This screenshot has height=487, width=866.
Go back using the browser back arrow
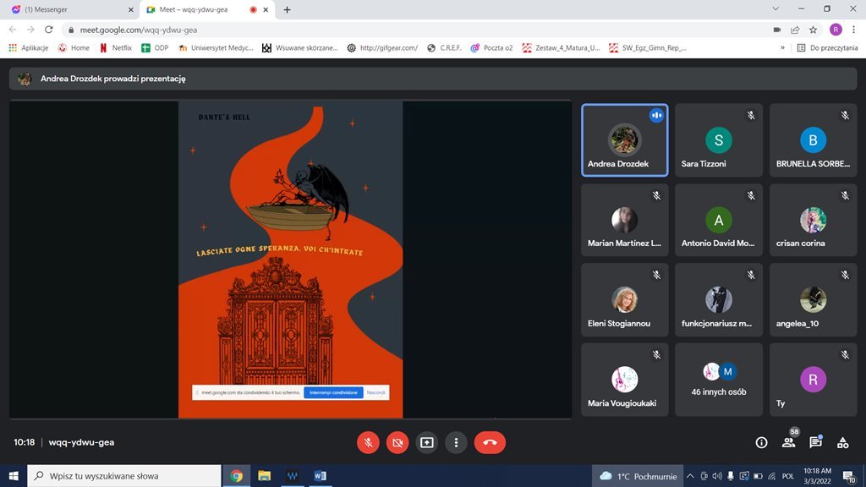click(x=13, y=30)
